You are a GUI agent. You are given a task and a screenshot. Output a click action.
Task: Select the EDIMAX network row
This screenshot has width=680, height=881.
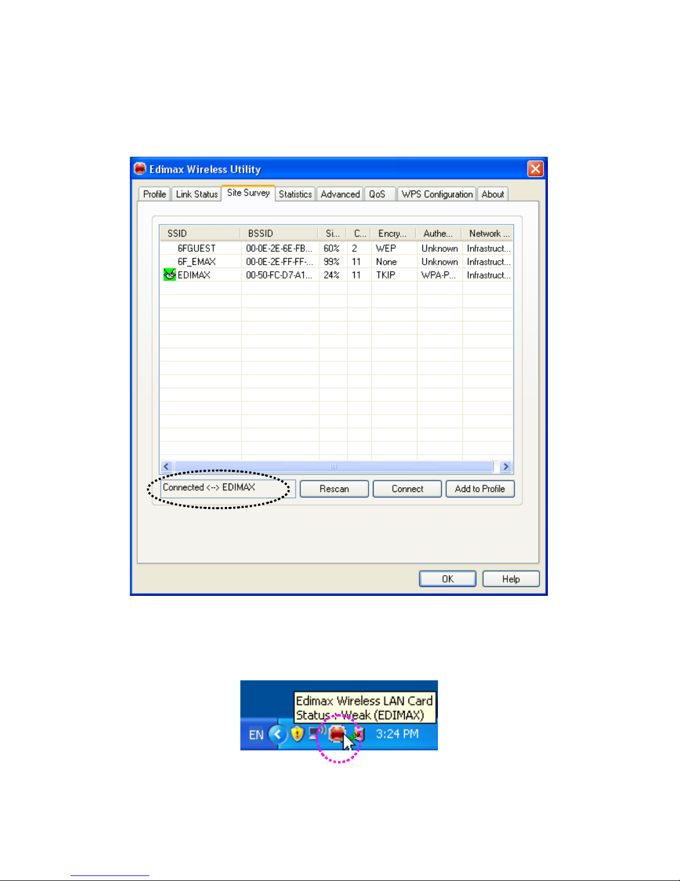click(336, 275)
